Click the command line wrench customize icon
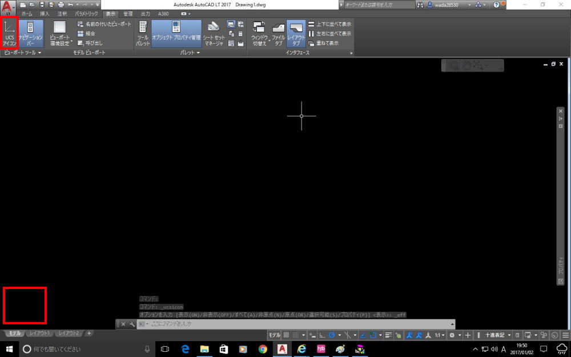Screen dimensions: 571x357 coord(132,324)
